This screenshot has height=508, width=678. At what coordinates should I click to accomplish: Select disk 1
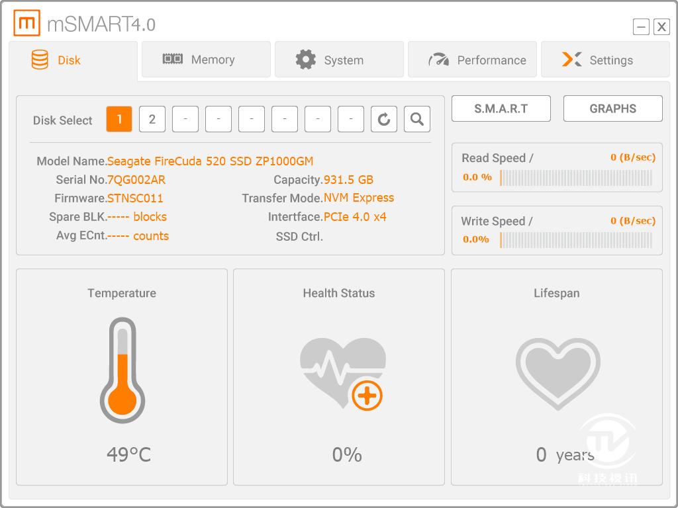point(119,119)
